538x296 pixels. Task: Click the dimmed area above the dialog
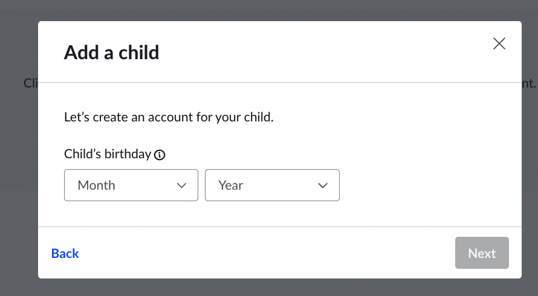pyautogui.click(x=269, y=10)
